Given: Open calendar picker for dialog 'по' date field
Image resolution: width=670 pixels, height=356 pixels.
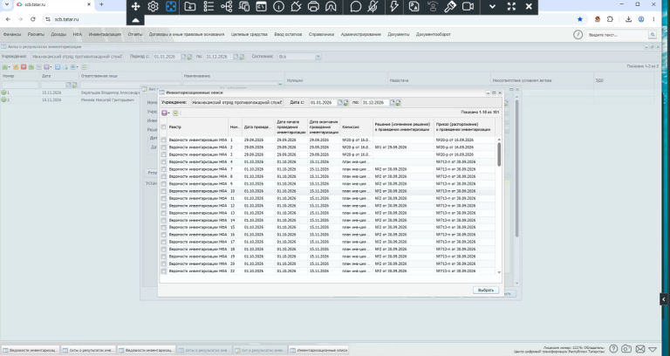Looking at the screenshot, I should [393, 103].
